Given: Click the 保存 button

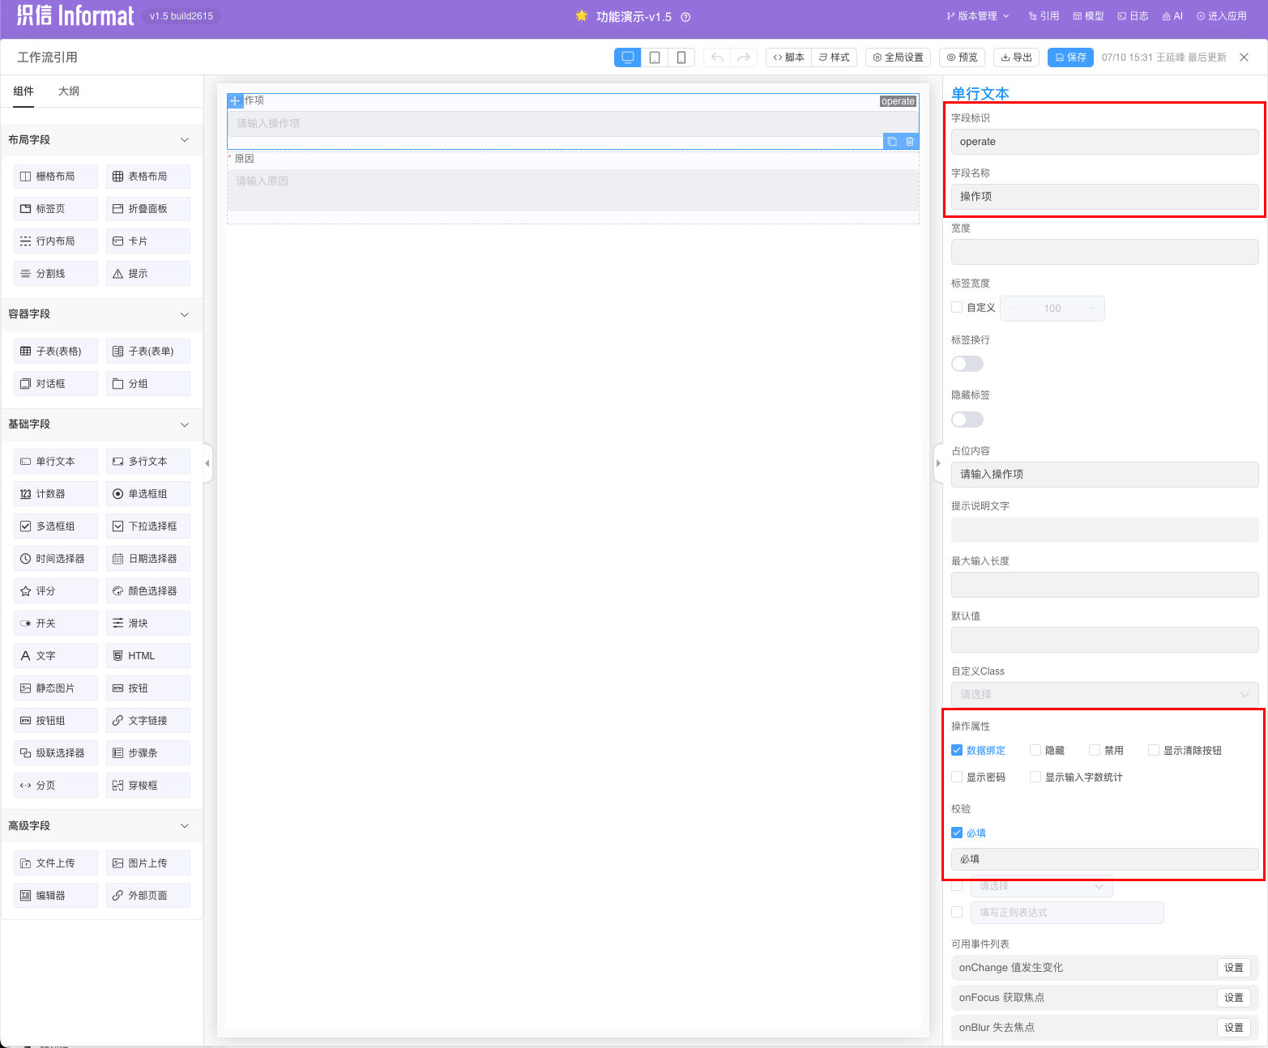Looking at the screenshot, I should click(x=1070, y=58).
